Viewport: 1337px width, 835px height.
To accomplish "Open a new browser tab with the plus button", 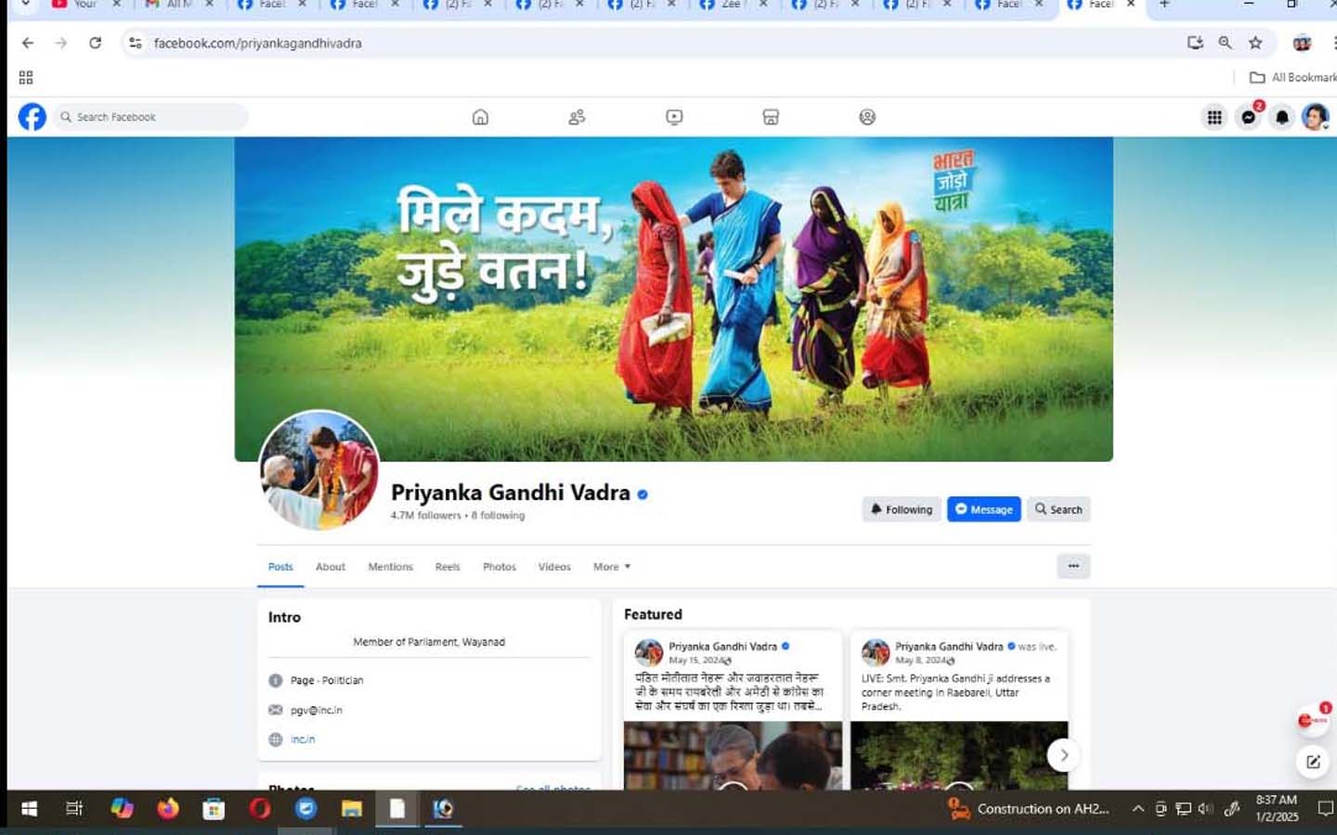I will 1164,5.
